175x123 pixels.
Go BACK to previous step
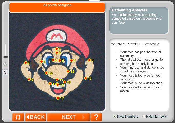tap(36, 117)
